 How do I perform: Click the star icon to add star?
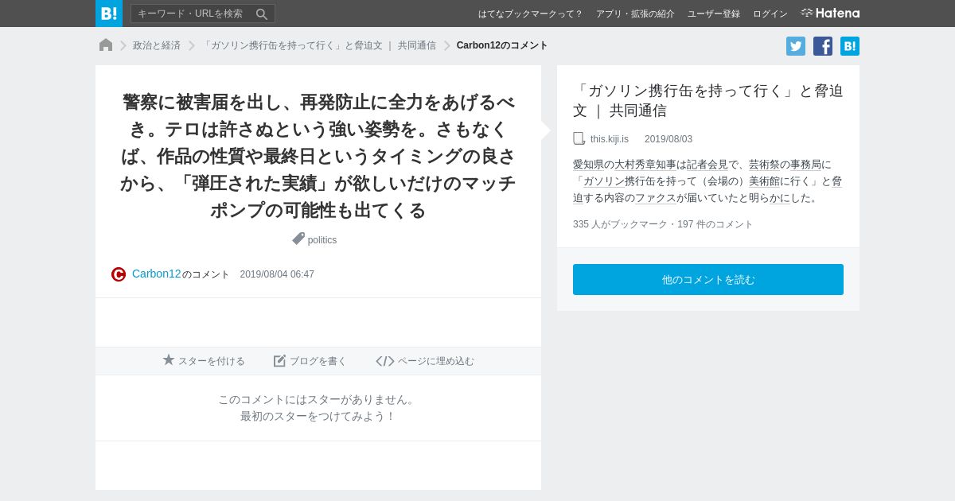pyautogui.click(x=169, y=360)
